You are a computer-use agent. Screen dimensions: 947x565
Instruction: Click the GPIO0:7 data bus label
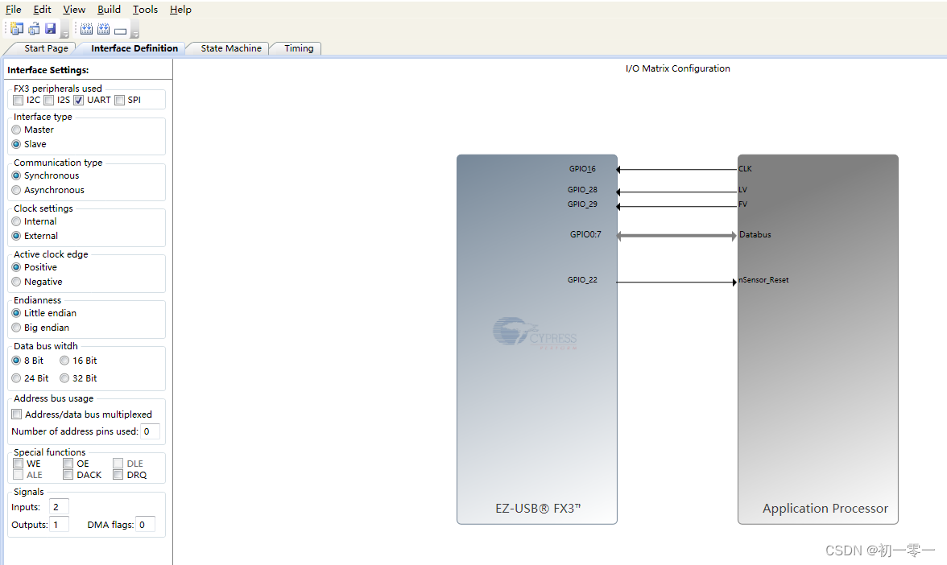point(585,234)
